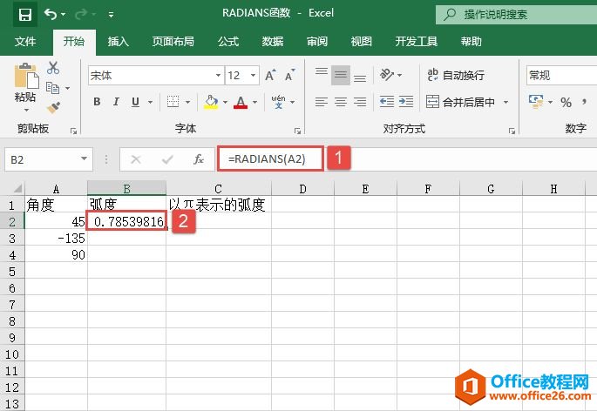Customize the Quick Access Toolbar
Viewport: 597px width, 411px height.
click(x=111, y=15)
